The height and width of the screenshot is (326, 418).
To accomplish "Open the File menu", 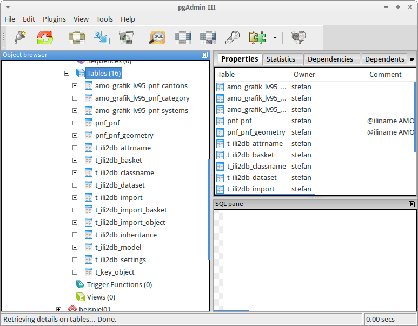I will pyautogui.click(x=10, y=19).
